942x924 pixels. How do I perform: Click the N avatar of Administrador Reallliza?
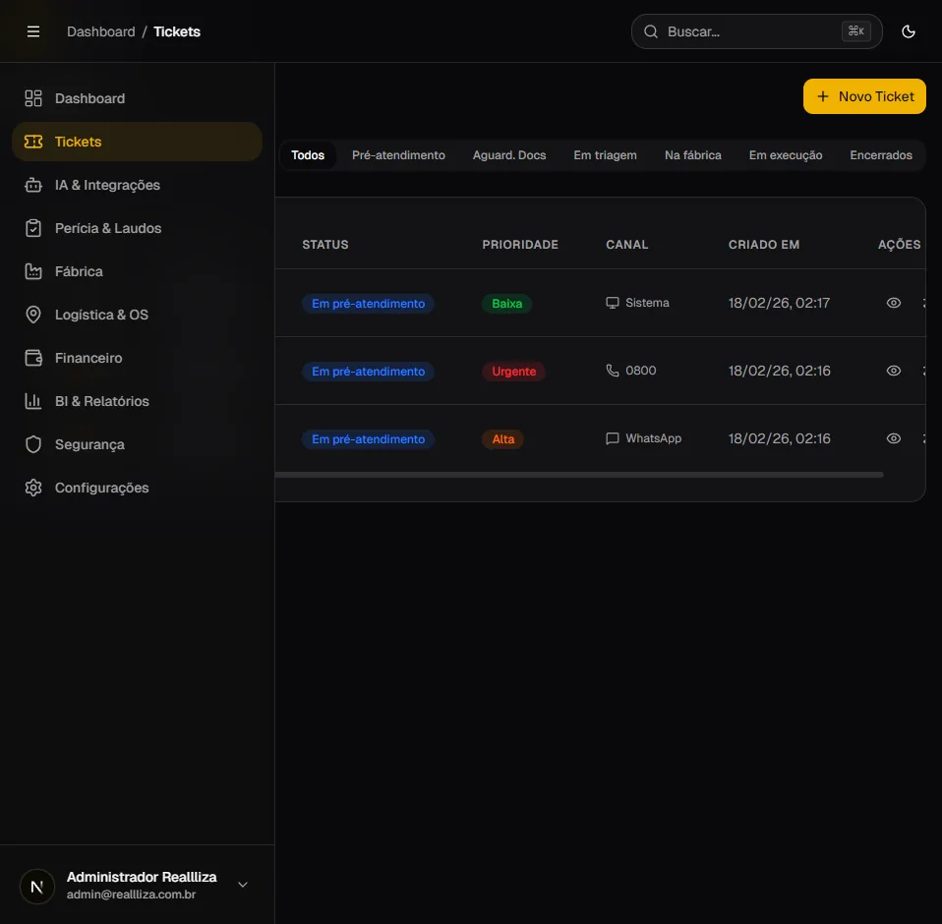click(x=37, y=887)
